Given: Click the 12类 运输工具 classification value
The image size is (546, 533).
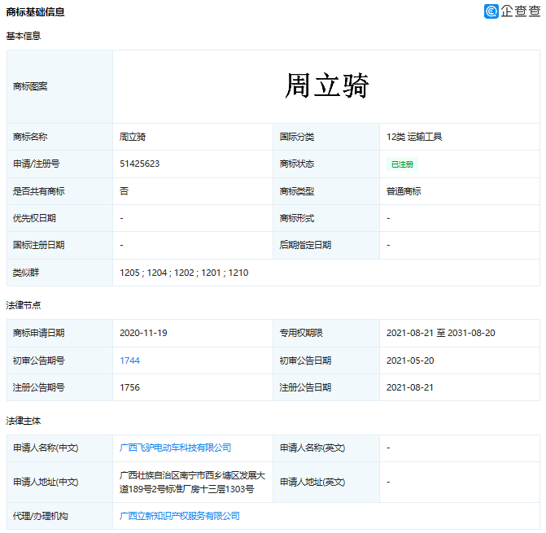Looking at the screenshot, I should pyautogui.click(x=414, y=137).
